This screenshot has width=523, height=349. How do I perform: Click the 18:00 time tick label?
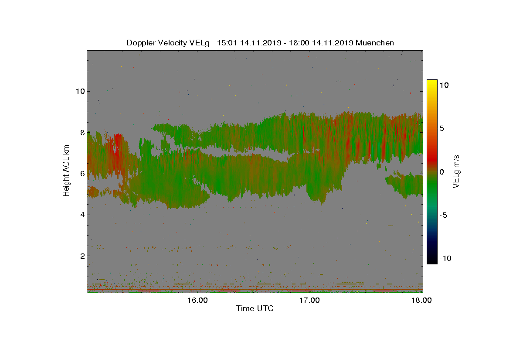point(422,300)
